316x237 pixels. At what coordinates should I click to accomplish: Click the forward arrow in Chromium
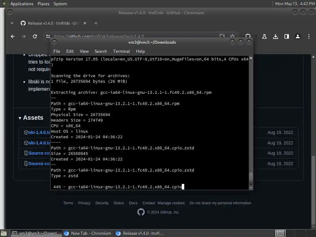[x=23, y=36]
